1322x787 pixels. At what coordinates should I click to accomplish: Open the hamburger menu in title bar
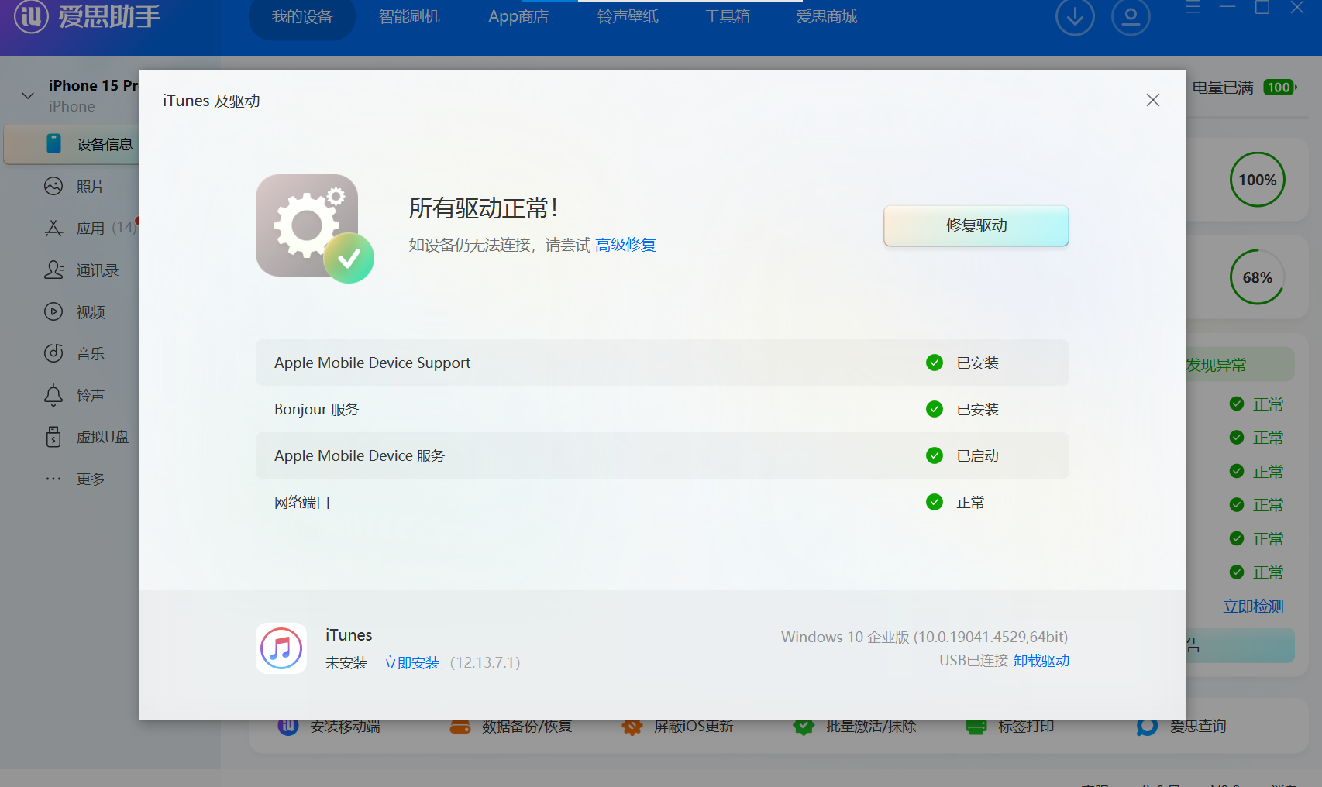(x=1193, y=8)
